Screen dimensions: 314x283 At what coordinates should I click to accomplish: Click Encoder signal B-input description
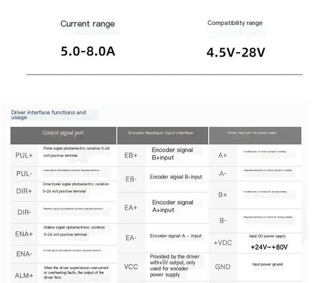tap(176, 177)
